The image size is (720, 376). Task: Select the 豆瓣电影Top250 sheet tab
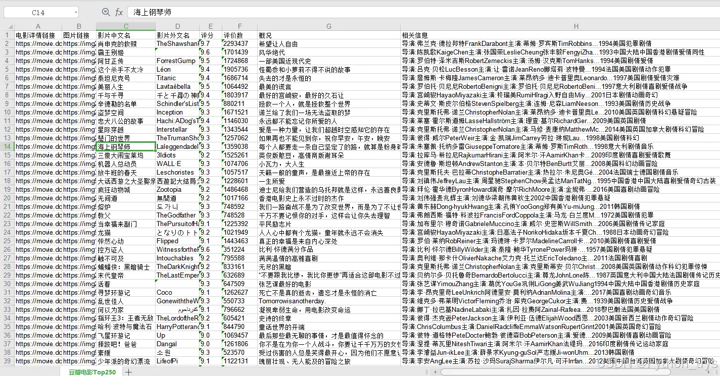(x=92, y=372)
